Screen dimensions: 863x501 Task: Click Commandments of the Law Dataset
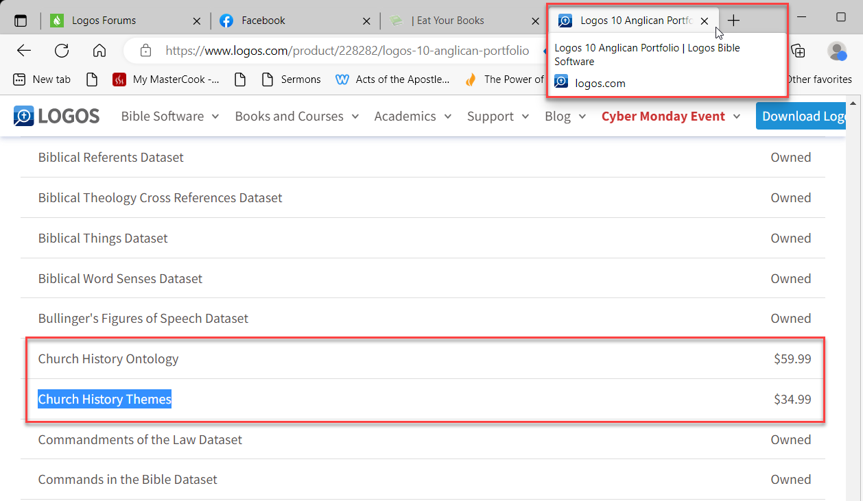coord(140,439)
